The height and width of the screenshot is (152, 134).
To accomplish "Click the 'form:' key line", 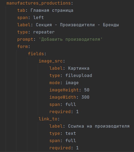I will coord(24,47).
